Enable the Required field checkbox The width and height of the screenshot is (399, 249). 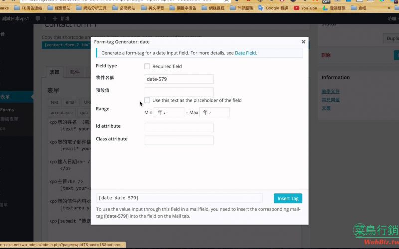click(x=147, y=66)
